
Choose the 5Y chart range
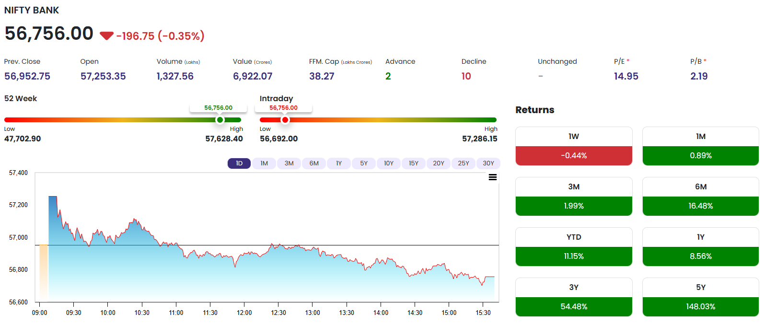pyautogui.click(x=364, y=163)
